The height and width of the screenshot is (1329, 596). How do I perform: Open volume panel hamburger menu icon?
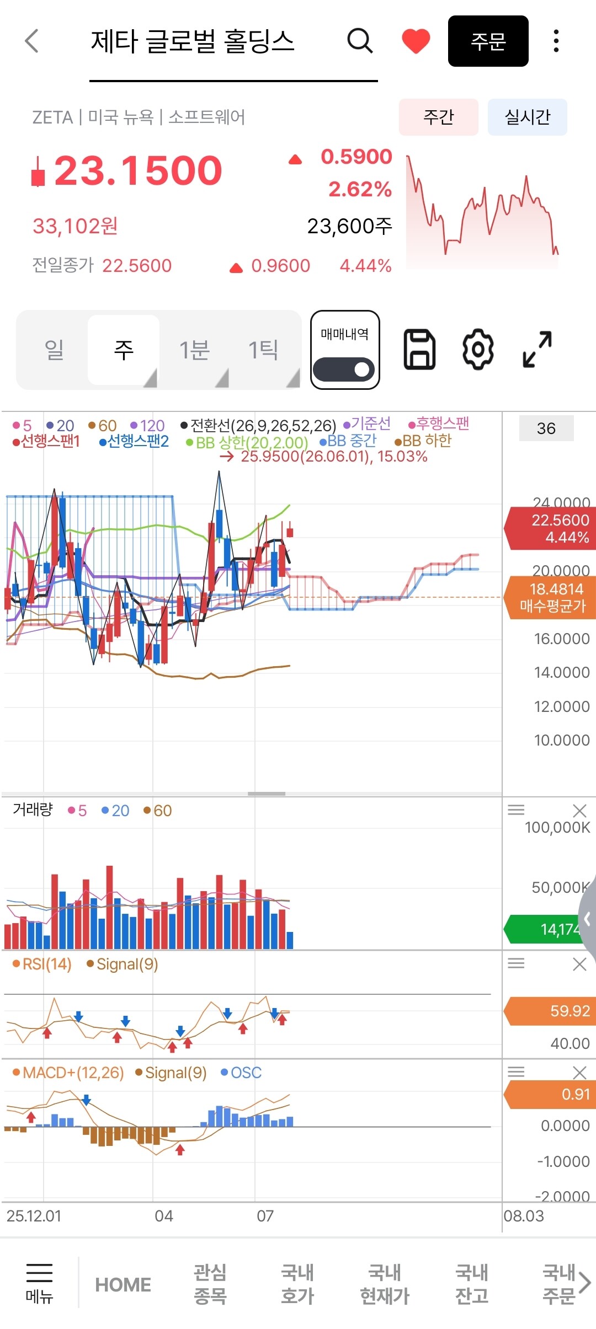516,810
